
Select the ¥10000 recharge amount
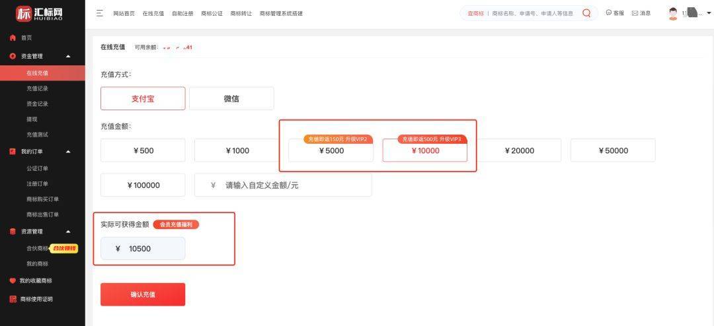pyautogui.click(x=425, y=150)
